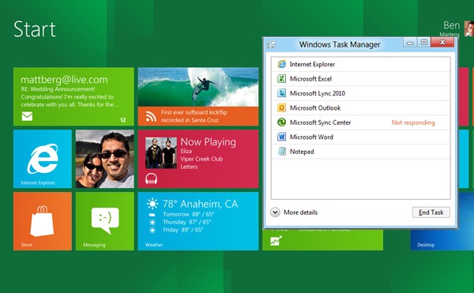Select the Microsoft Word row text

(311, 137)
